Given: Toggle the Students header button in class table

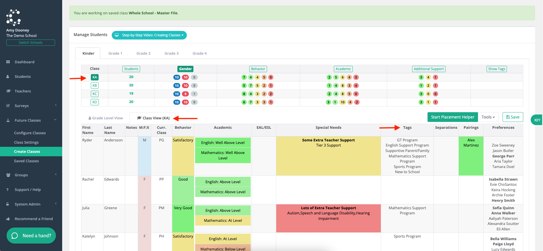Looking at the screenshot, I should 131,69.
